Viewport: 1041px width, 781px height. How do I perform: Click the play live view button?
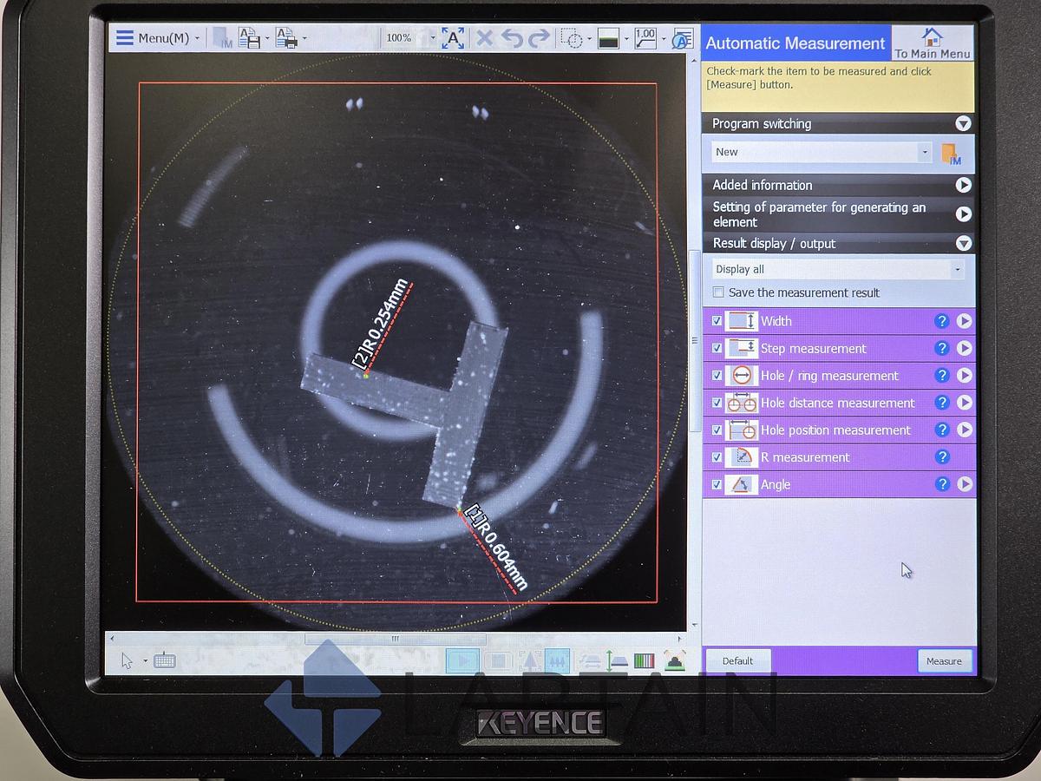pyautogui.click(x=462, y=661)
